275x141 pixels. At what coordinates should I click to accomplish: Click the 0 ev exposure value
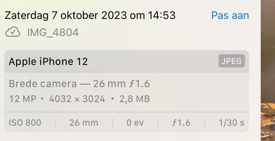[135, 122]
